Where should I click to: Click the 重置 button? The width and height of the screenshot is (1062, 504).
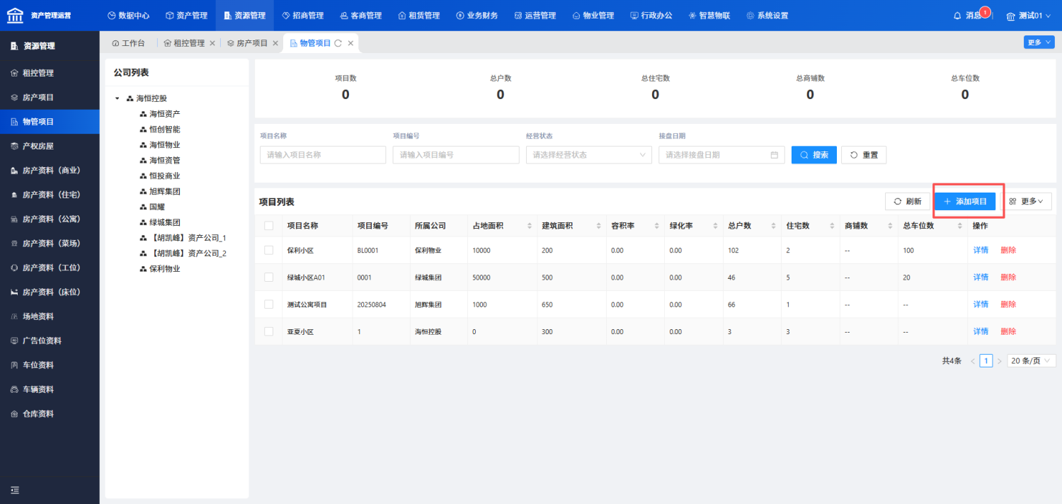click(864, 155)
